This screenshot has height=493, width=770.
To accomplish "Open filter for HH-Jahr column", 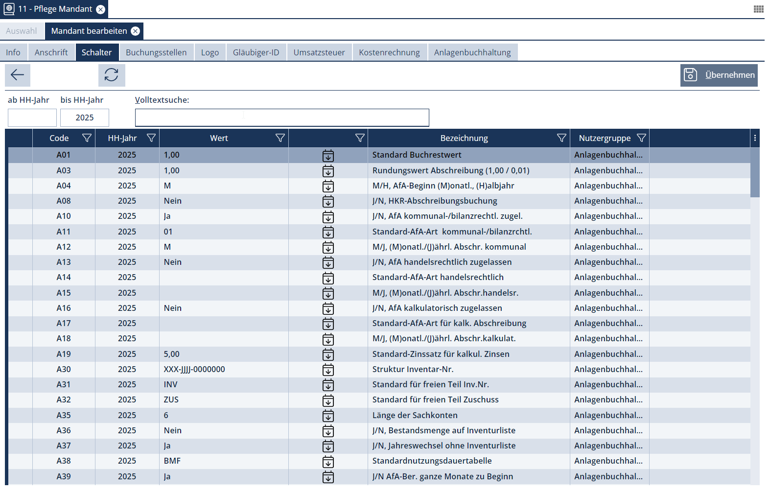I will (x=151, y=138).
